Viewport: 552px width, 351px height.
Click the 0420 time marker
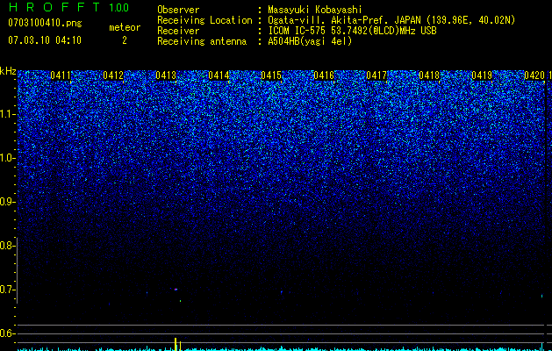[534, 75]
